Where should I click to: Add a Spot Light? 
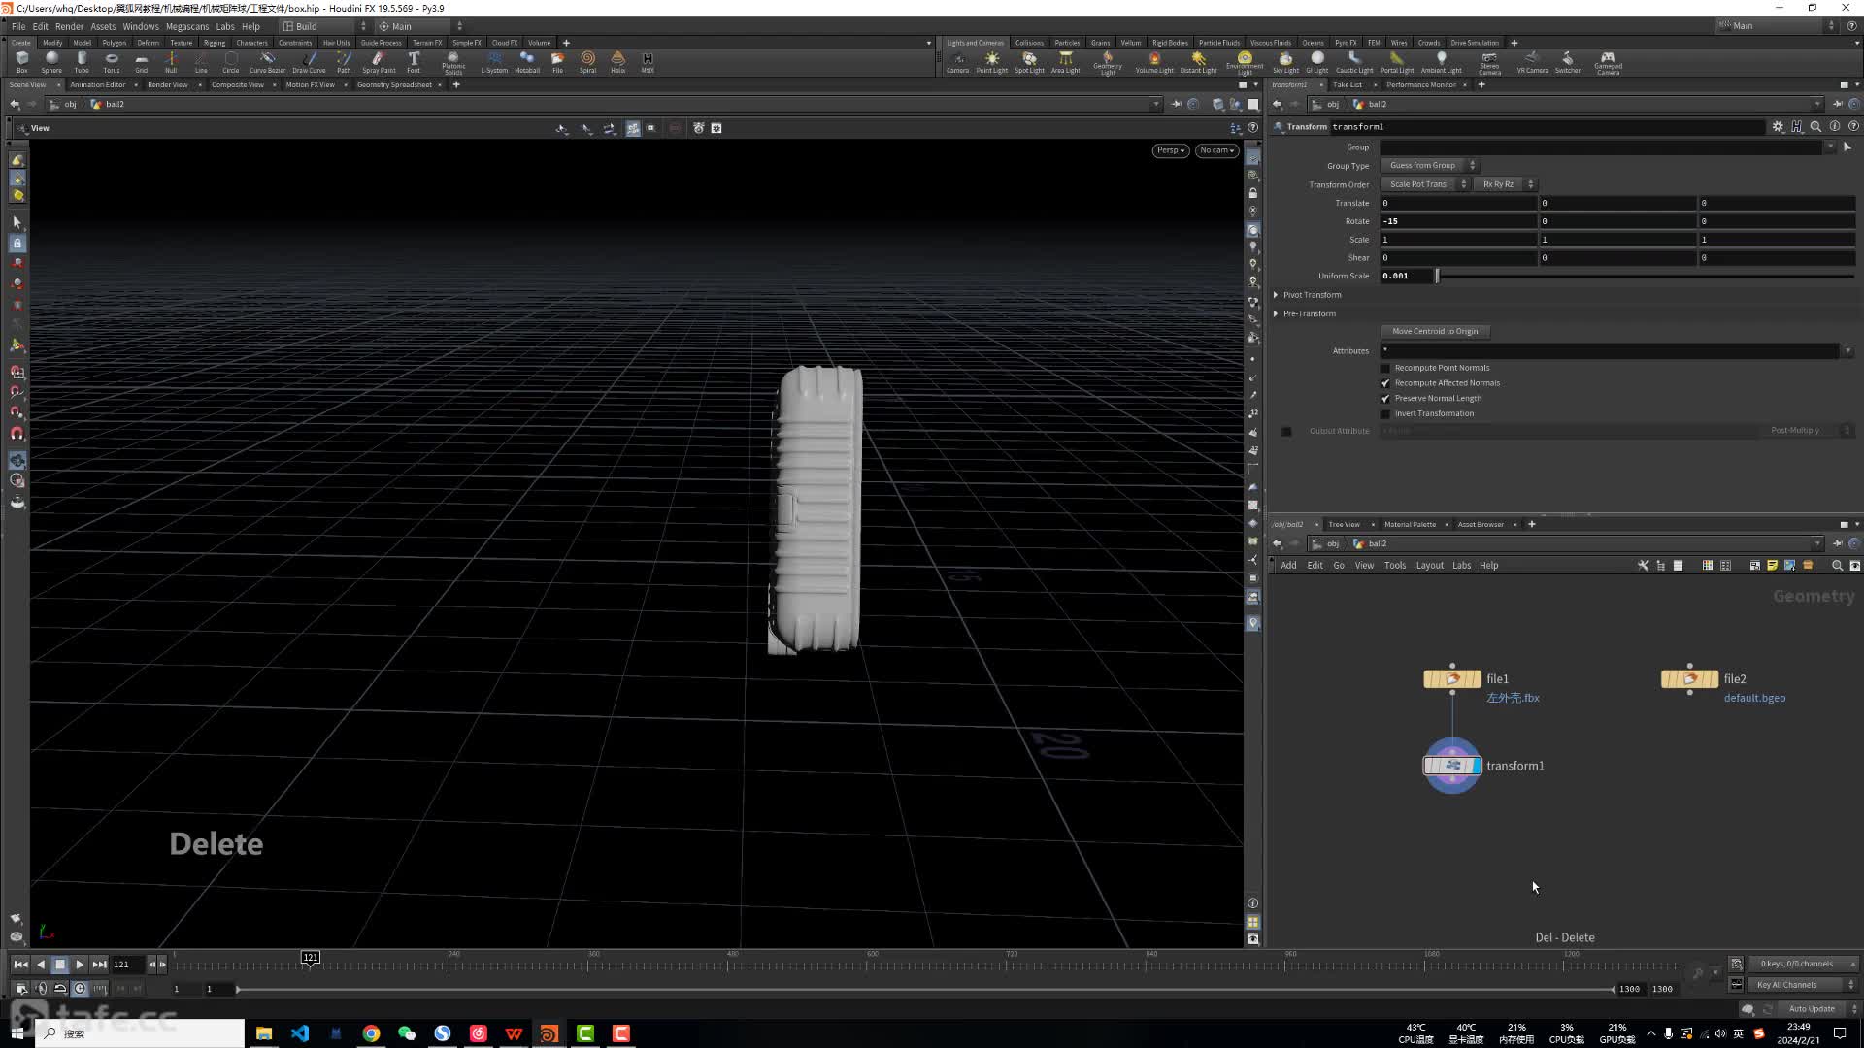coord(1029,62)
